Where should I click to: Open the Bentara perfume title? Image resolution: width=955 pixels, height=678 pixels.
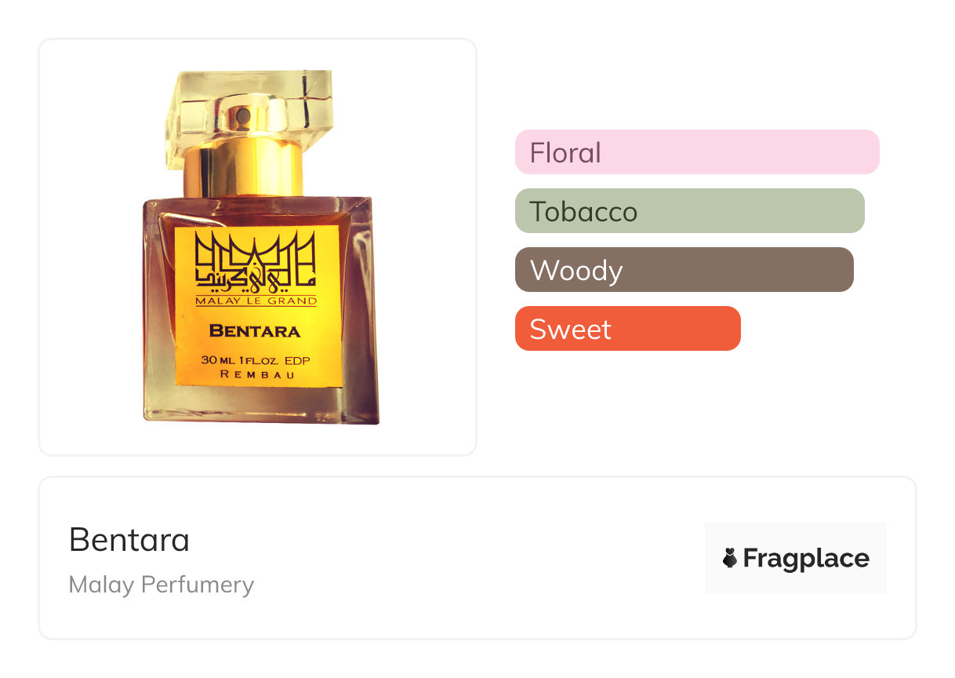pos(129,540)
